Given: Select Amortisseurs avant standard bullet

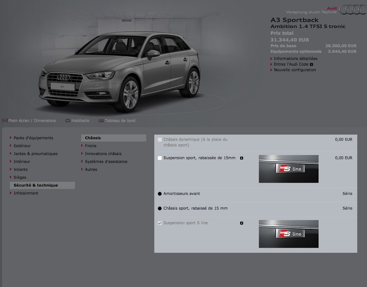Looking at the screenshot, I should (x=159, y=194).
